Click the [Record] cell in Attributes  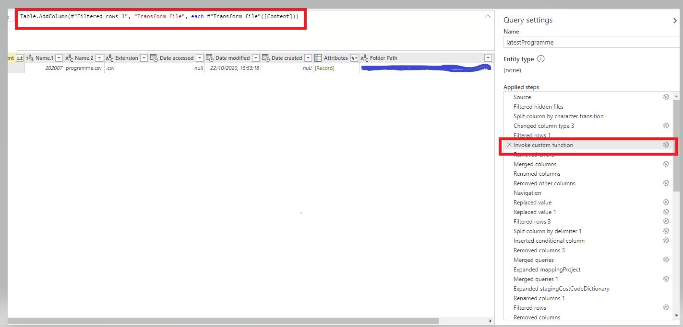[x=336, y=68]
